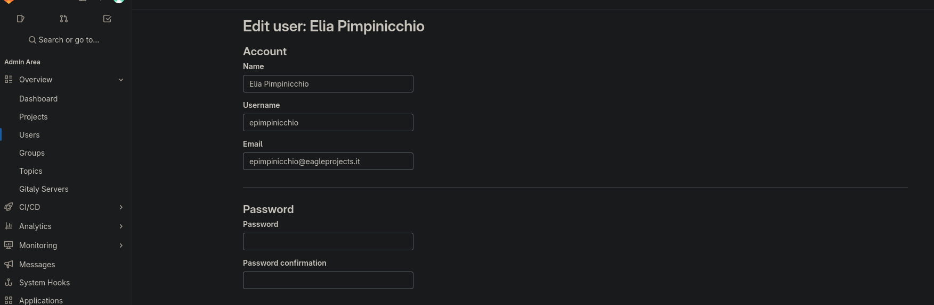The width and height of the screenshot is (934, 305).
Task: Open the Projects admin page
Action: [x=34, y=117]
